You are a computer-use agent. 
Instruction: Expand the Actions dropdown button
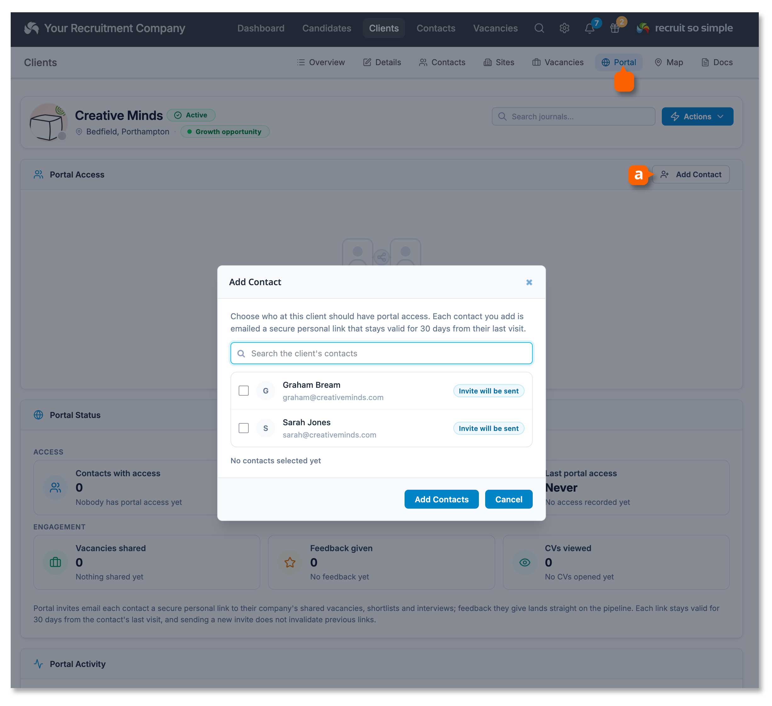tap(697, 116)
